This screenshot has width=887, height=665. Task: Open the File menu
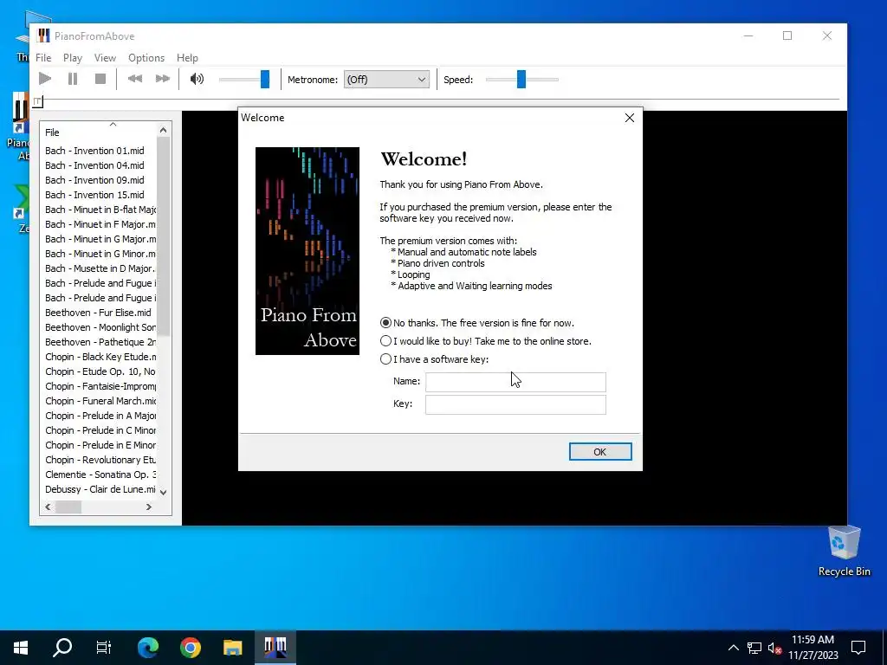pyautogui.click(x=43, y=58)
